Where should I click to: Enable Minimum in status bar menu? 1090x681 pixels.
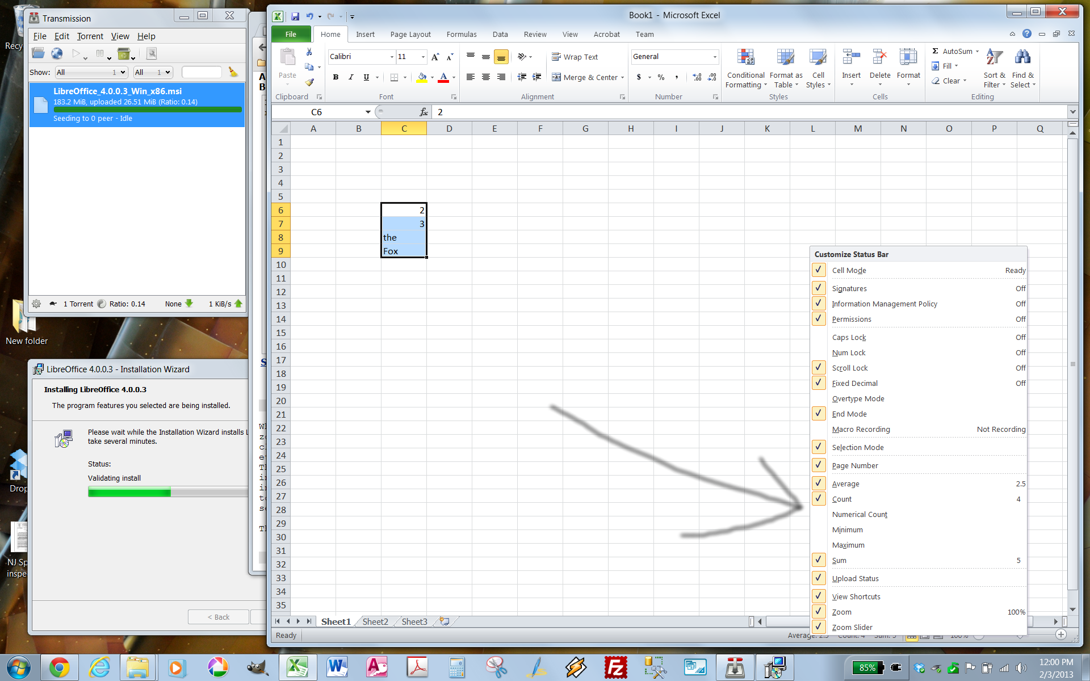pyautogui.click(x=919, y=529)
